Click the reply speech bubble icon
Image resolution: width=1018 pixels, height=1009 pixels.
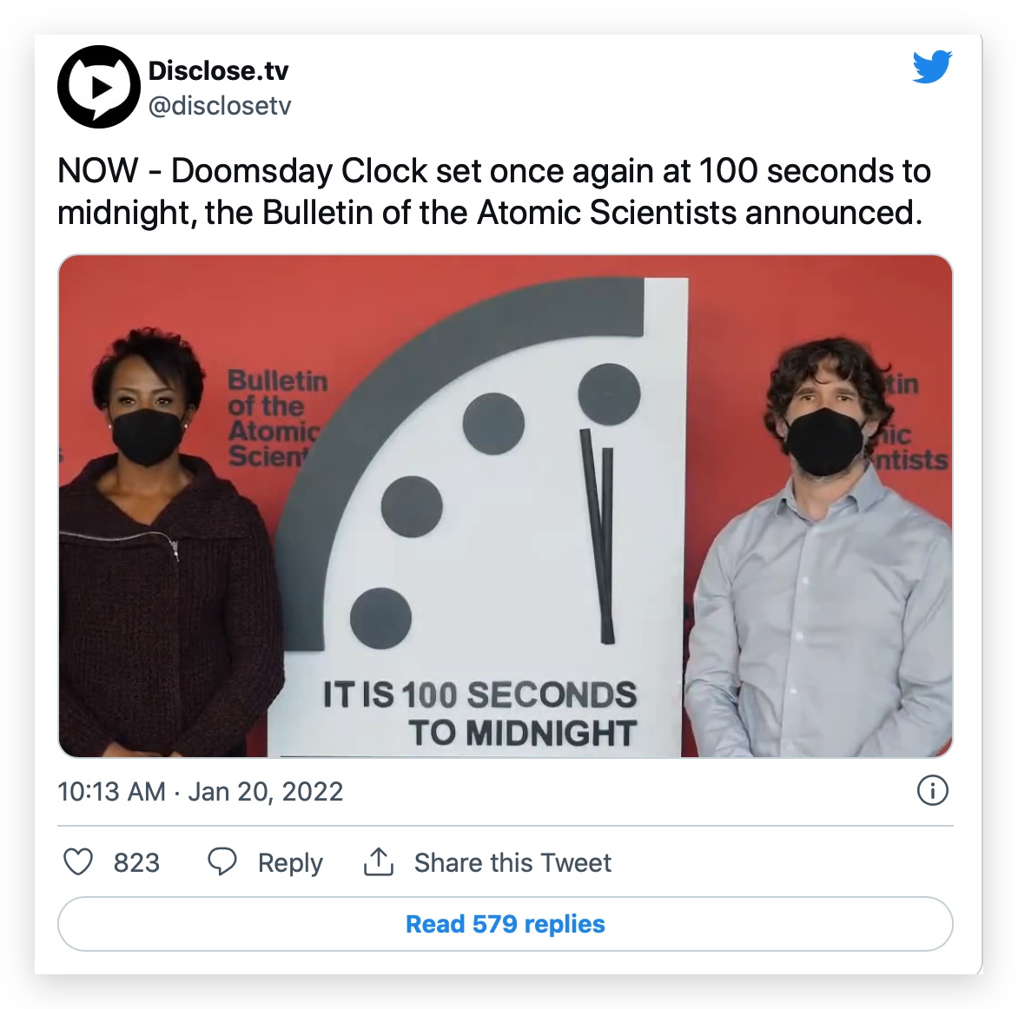coord(222,862)
